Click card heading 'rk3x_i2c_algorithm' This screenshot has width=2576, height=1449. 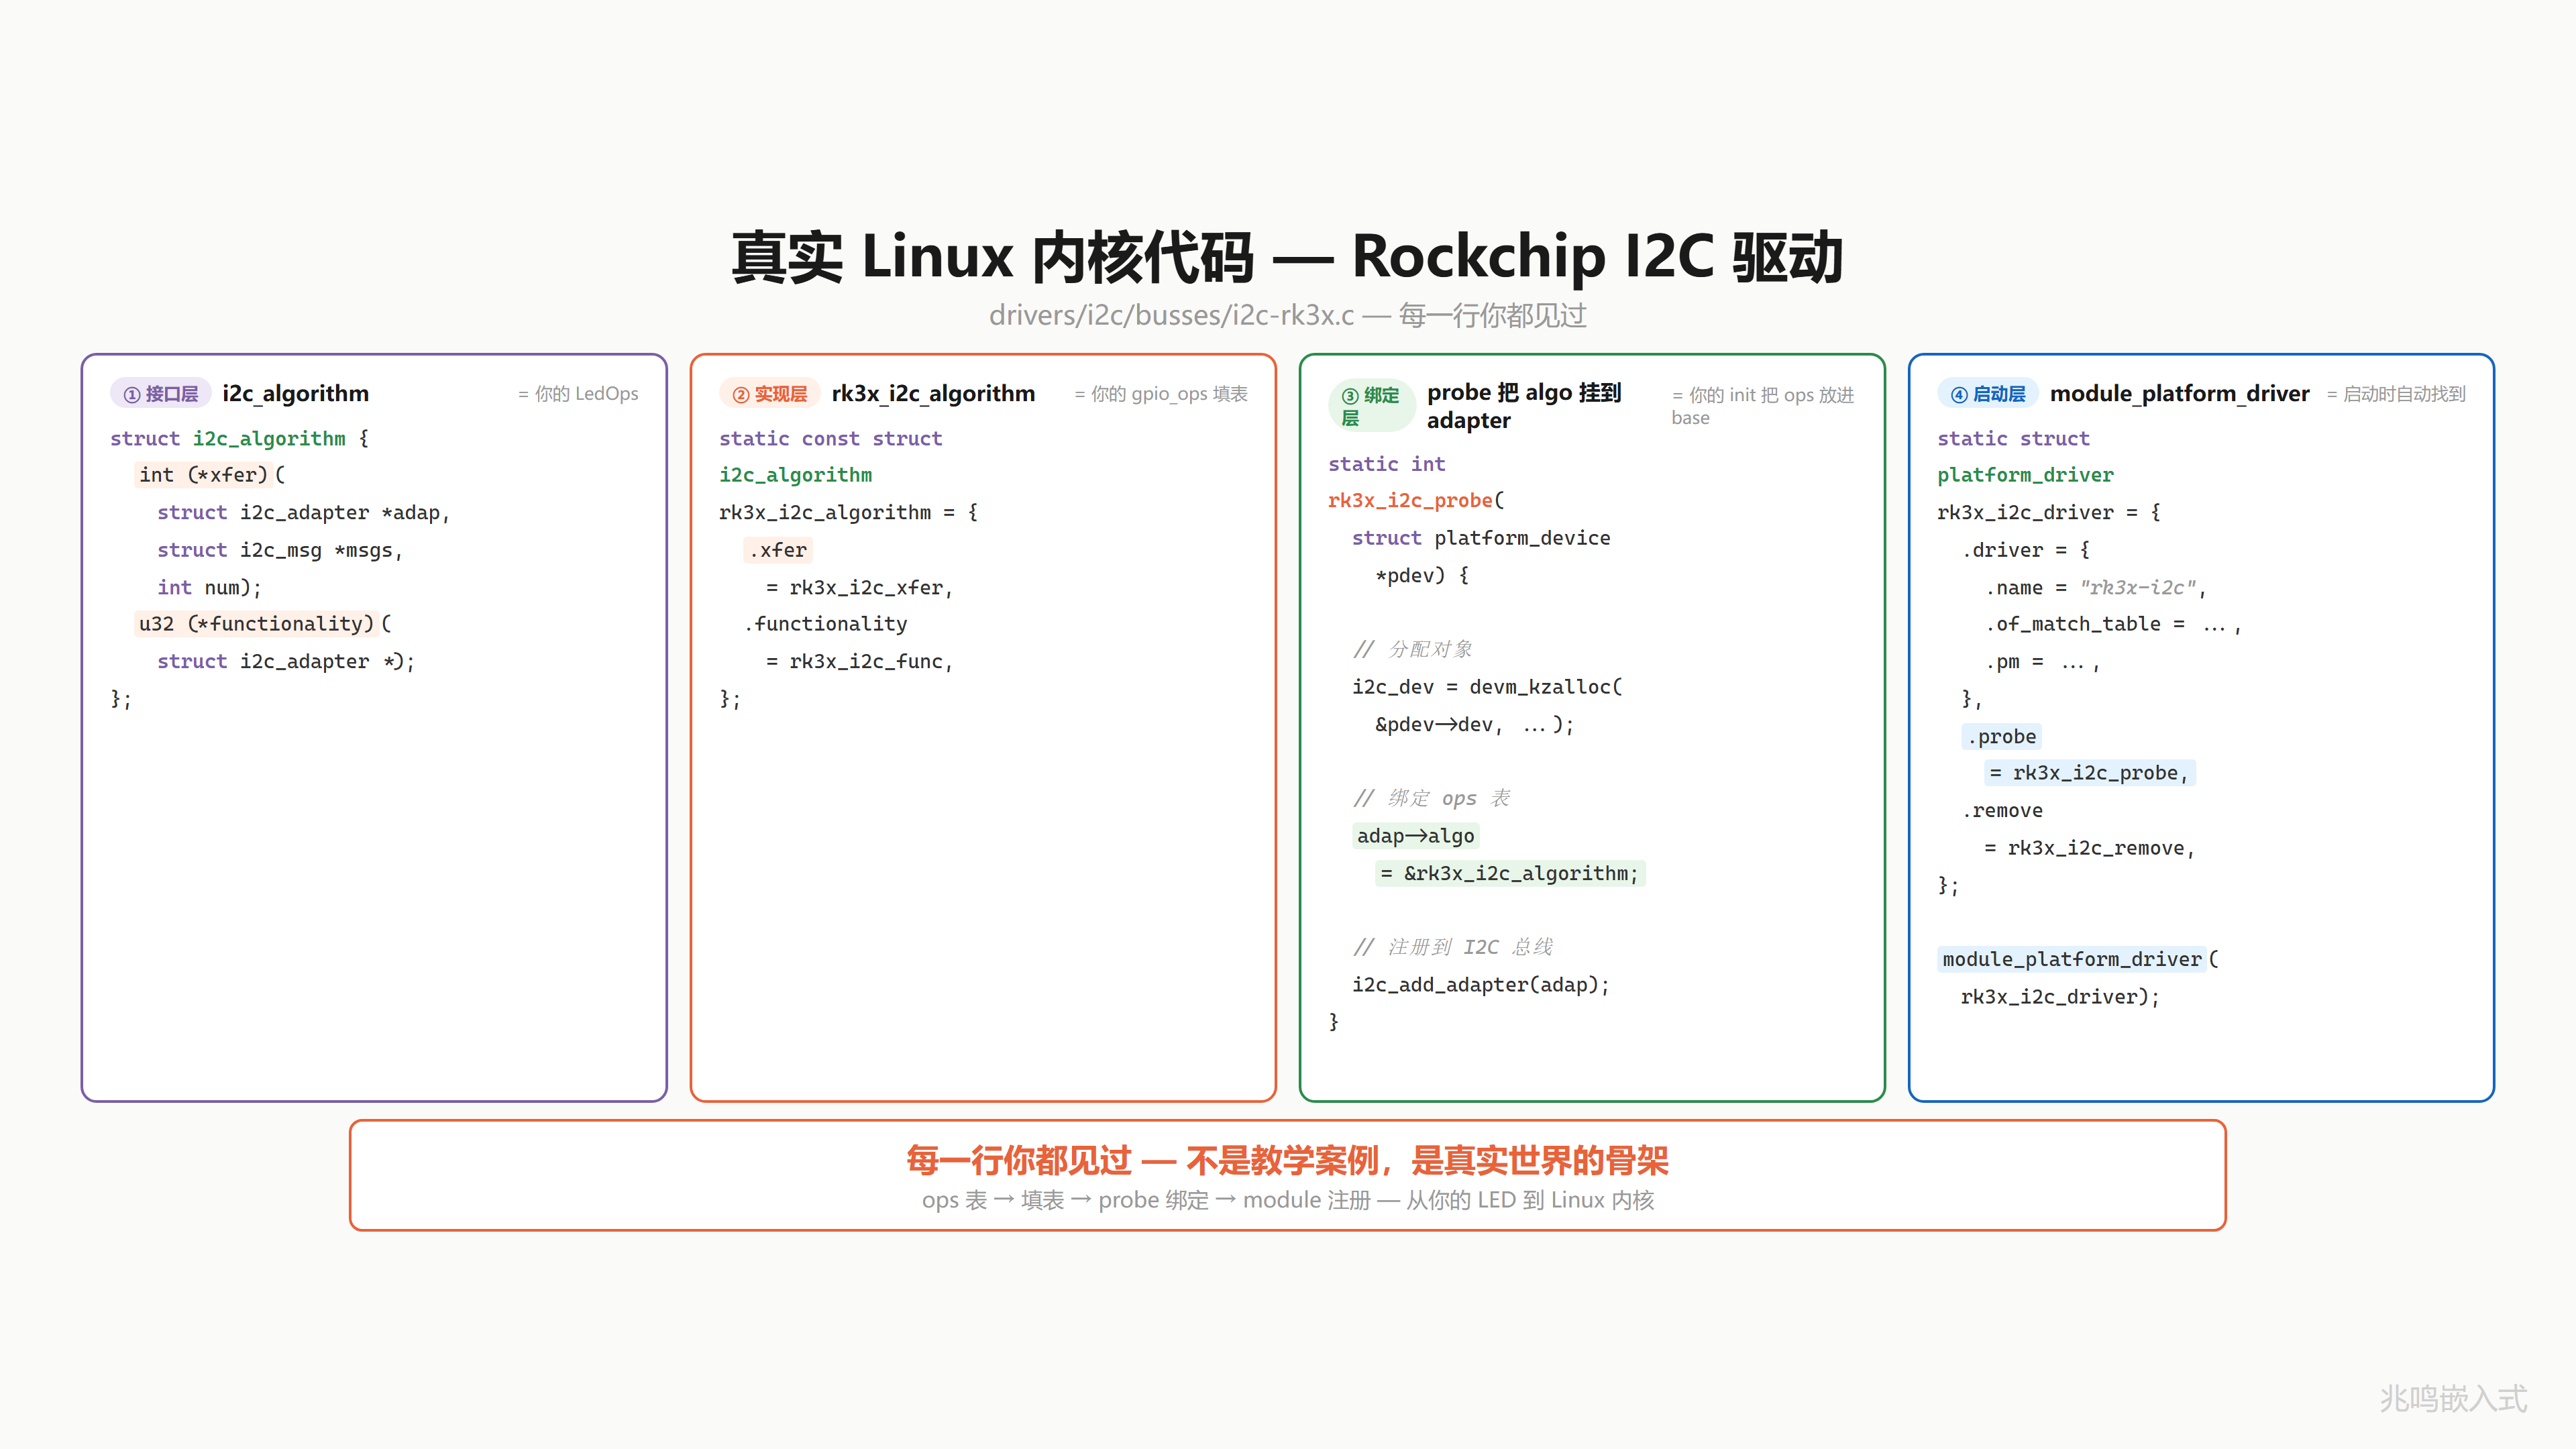coord(933,394)
